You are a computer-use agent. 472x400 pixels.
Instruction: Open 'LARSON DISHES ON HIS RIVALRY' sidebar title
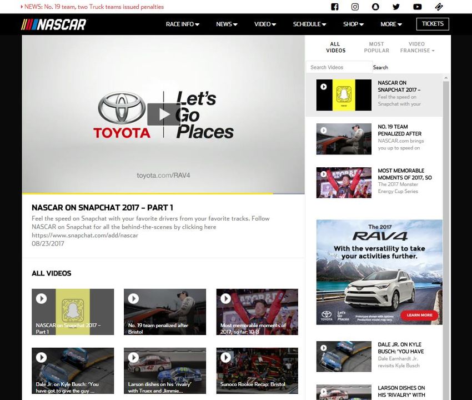click(x=401, y=391)
